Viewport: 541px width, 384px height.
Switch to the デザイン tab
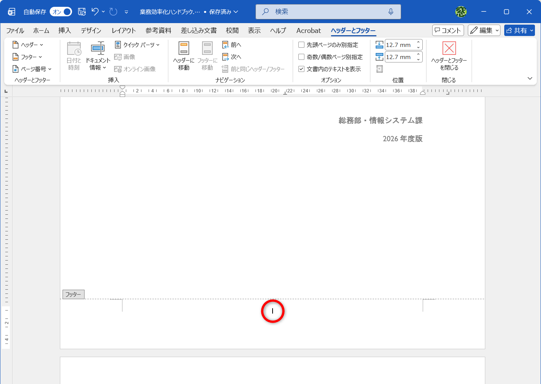[x=91, y=31]
